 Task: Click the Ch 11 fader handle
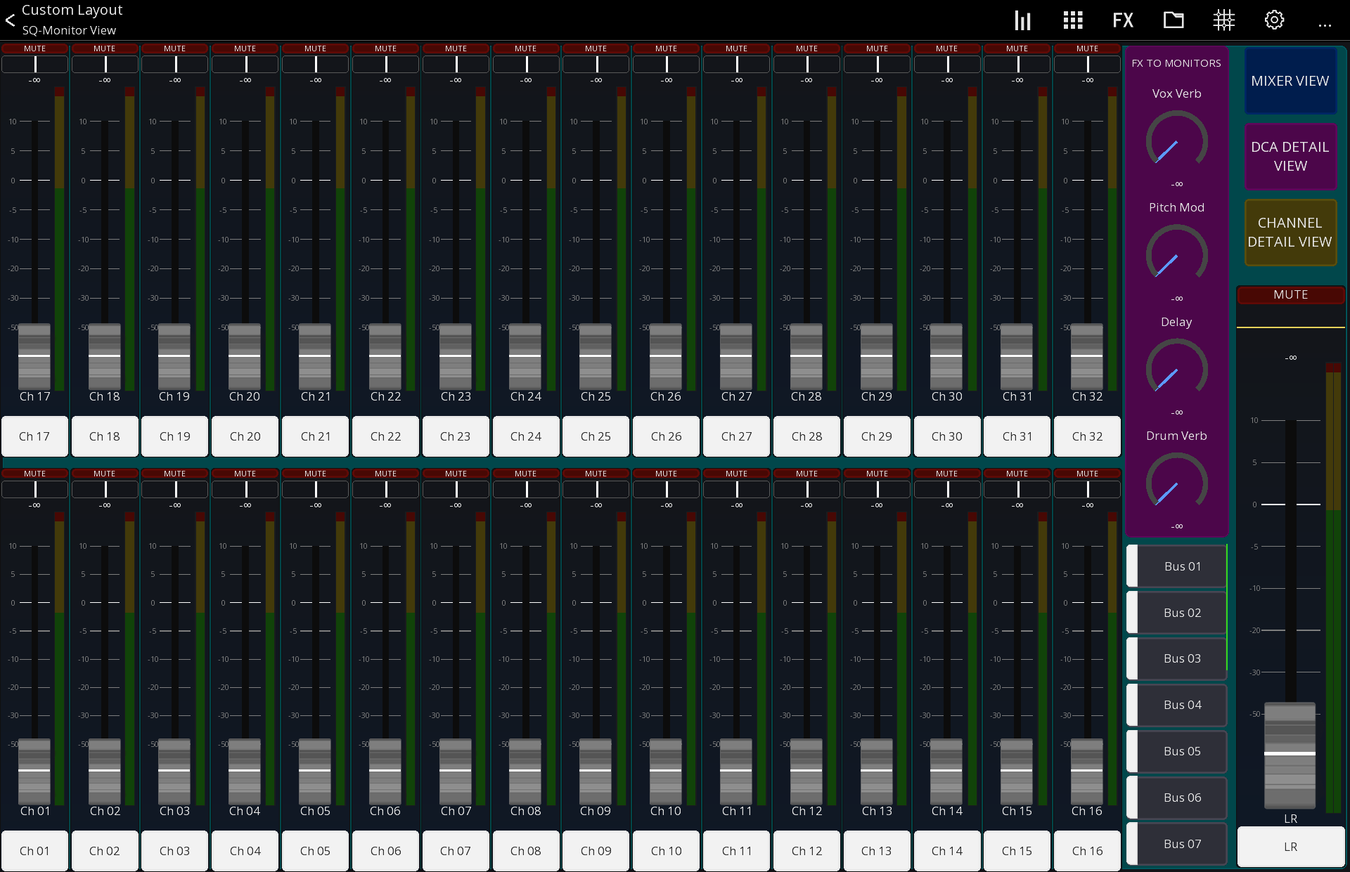[x=736, y=771]
